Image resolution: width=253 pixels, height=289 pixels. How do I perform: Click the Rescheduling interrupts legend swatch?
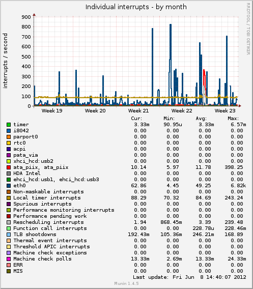(x=9, y=222)
